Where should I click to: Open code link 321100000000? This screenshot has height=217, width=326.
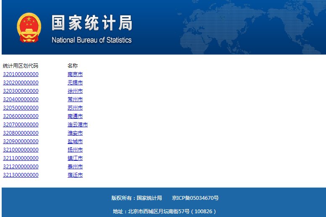[x=21, y=158]
